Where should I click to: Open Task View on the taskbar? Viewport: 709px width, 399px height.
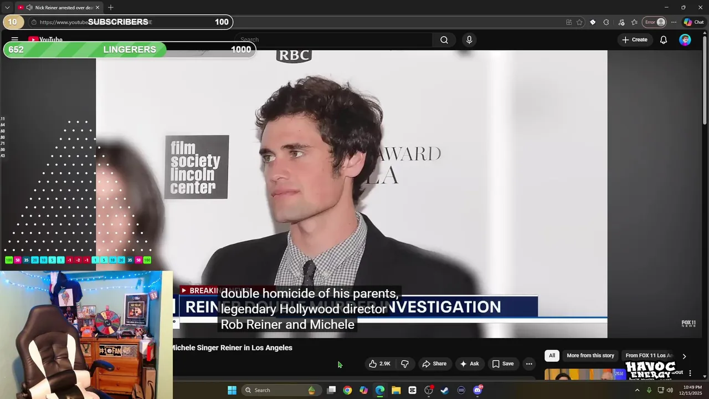[331, 390]
